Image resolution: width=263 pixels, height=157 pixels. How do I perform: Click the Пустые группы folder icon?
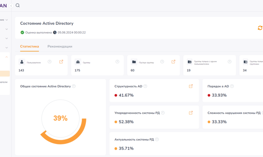tap(133, 62)
